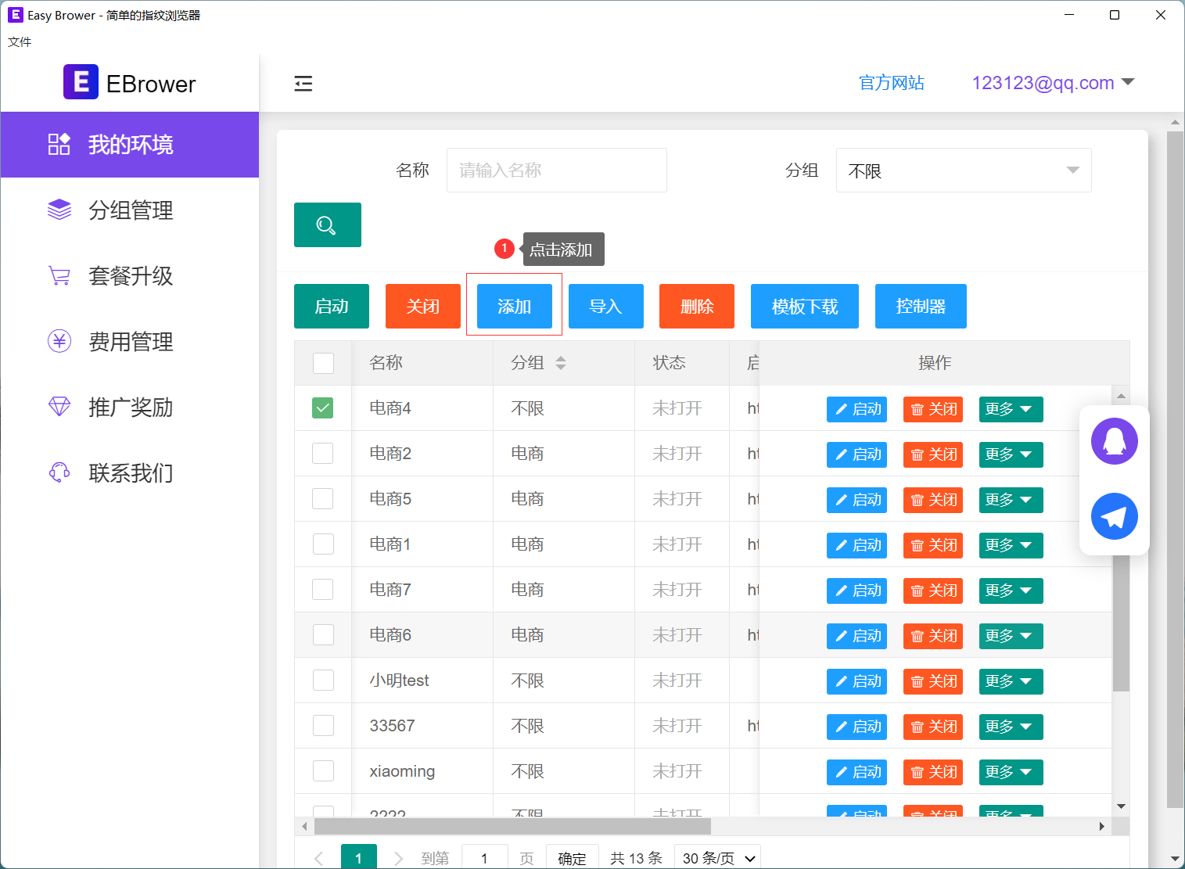This screenshot has width=1185, height=869.
Task: Click the layers icon beside 分组管理
Action: [59, 210]
